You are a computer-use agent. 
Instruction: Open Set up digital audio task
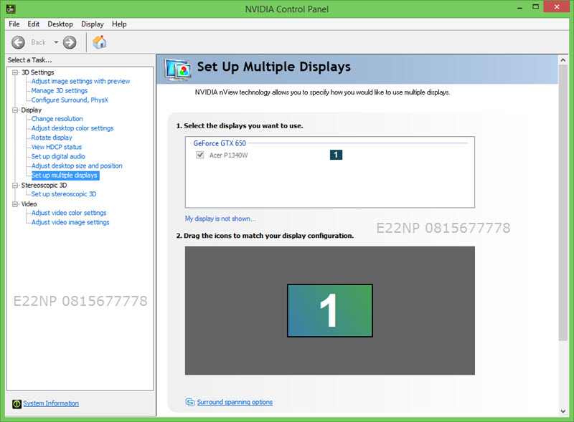coord(58,156)
